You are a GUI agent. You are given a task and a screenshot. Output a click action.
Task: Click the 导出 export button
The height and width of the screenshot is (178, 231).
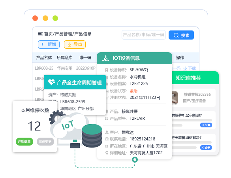[75, 44]
